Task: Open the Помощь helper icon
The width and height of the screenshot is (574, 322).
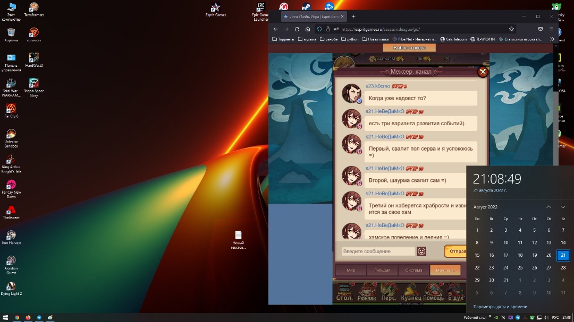Action: click(434, 292)
